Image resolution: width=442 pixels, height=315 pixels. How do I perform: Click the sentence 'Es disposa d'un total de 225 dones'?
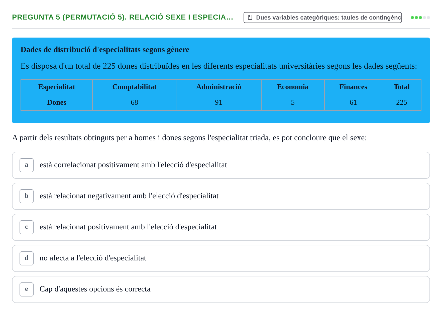219,66
